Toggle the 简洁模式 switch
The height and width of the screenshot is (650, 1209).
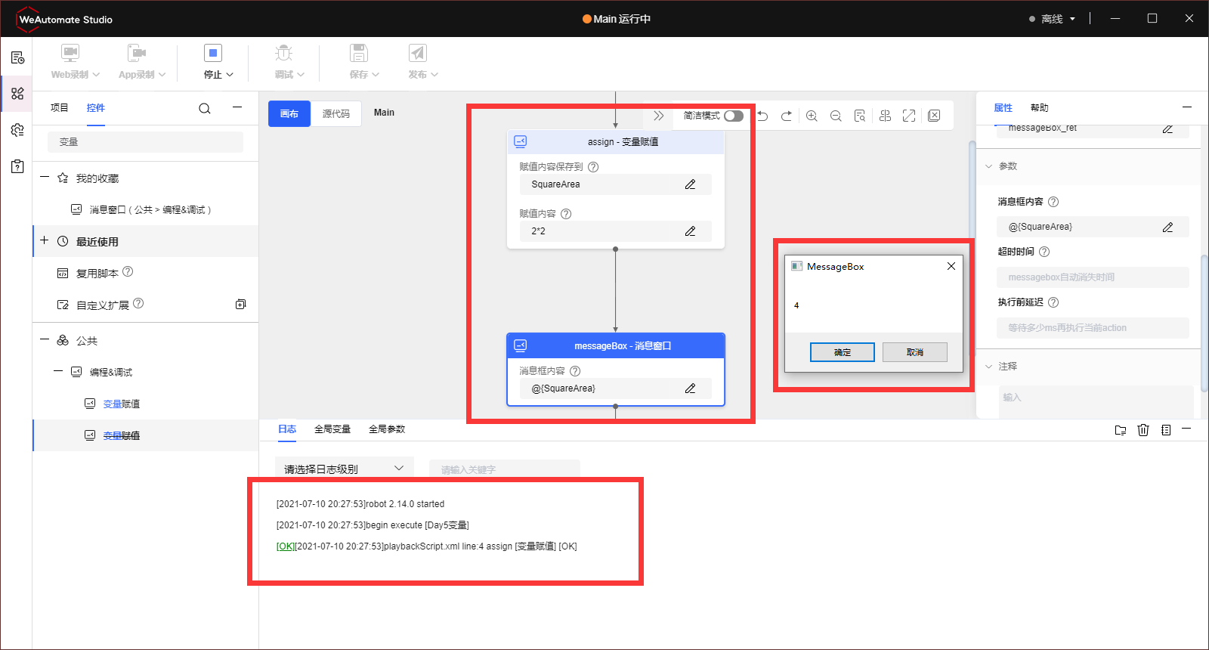[733, 116]
